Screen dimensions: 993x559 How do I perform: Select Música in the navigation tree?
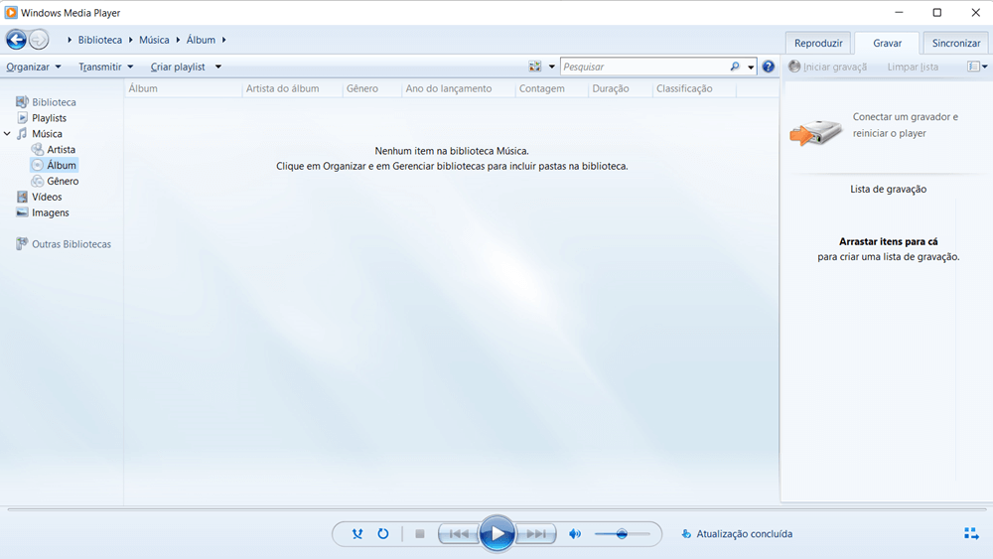point(47,134)
